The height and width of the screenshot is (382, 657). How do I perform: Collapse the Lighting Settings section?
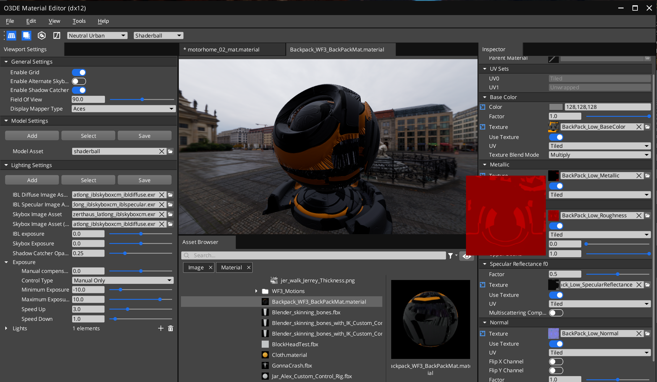pyautogui.click(x=6, y=165)
